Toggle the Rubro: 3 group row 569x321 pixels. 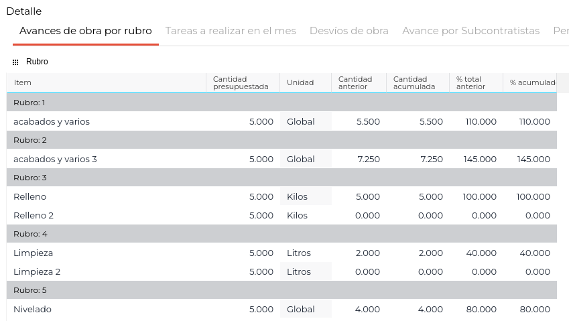[29, 178]
